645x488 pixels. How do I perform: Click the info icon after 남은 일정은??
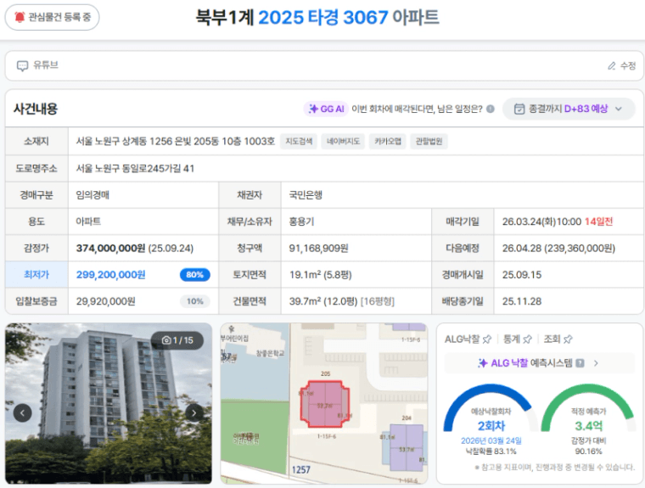point(490,109)
